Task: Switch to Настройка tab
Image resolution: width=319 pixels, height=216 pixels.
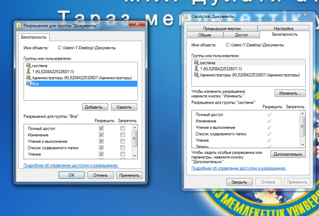Action: click(283, 29)
